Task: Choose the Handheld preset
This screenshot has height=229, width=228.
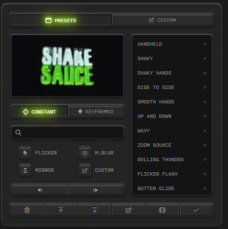Action: pyautogui.click(x=172, y=44)
